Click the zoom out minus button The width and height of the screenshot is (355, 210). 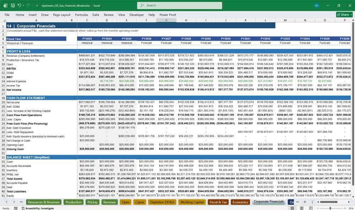coord(317,208)
